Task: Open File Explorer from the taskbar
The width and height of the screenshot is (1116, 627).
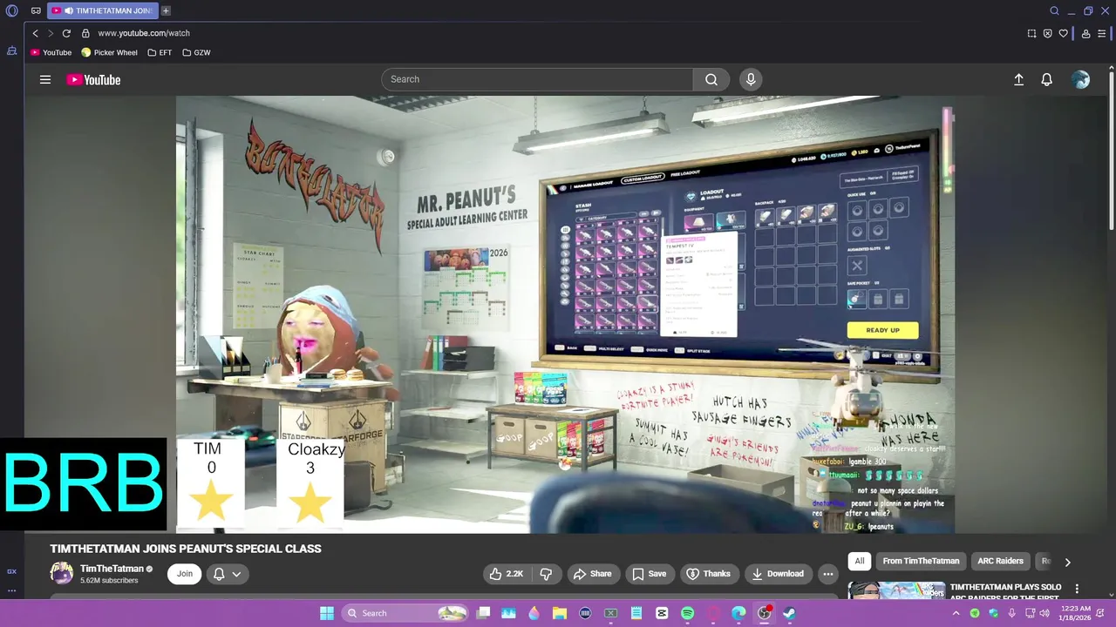Action: [560, 613]
